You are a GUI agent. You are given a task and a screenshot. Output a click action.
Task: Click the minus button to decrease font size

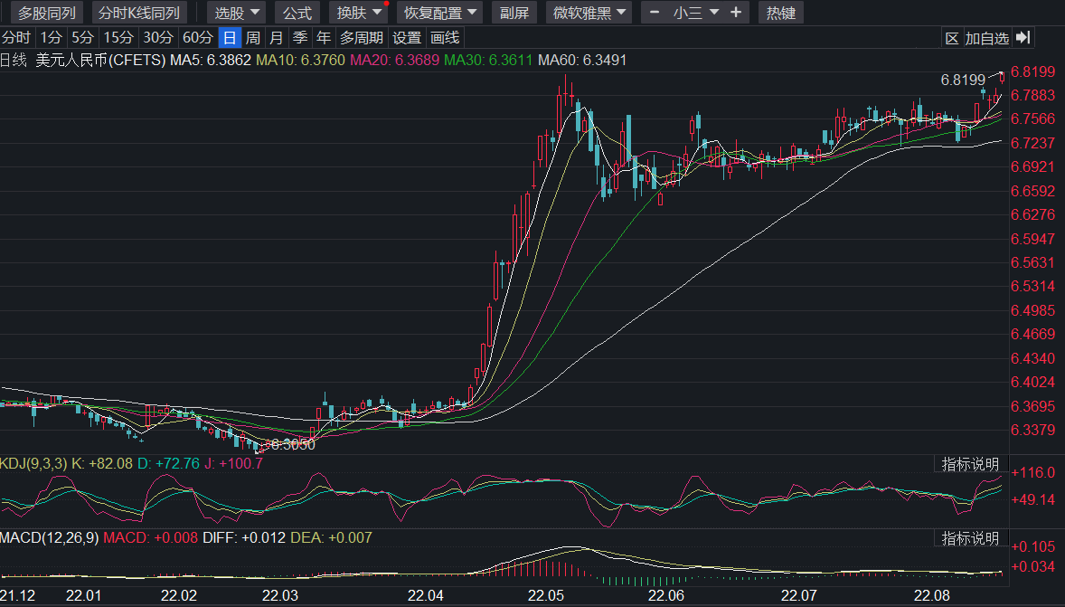click(655, 13)
